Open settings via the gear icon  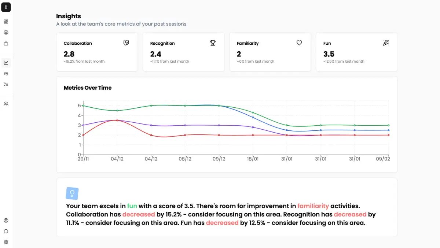point(6,242)
